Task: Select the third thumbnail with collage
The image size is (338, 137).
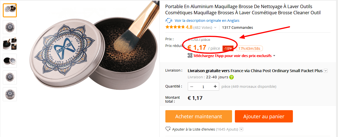Action: click(10, 44)
